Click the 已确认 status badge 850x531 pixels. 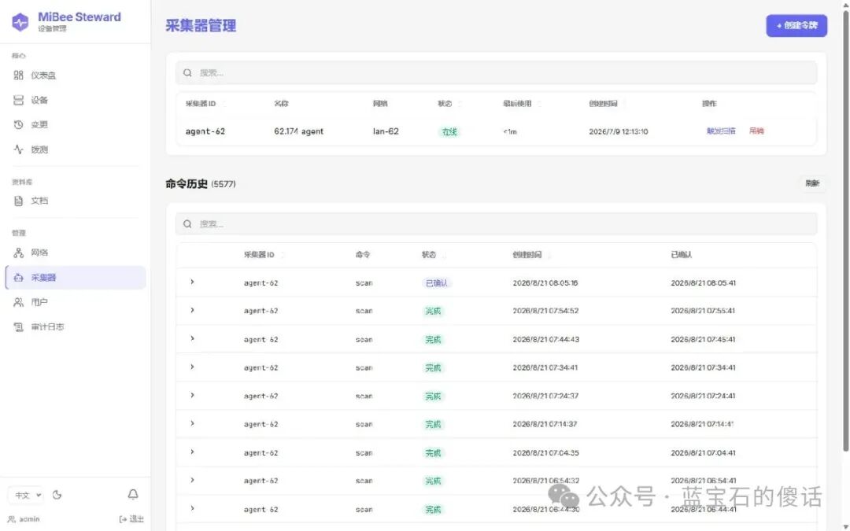click(436, 283)
